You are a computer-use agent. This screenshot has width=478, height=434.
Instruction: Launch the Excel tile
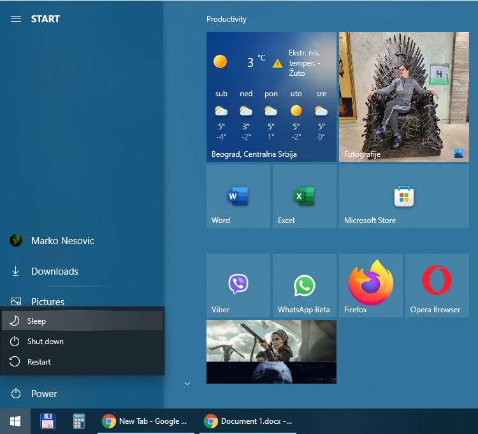tap(305, 196)
